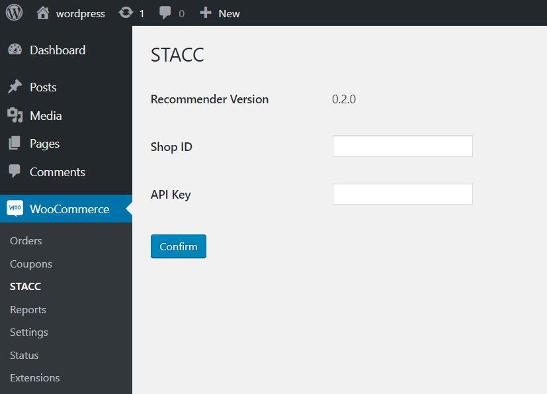Click the Recommender Version value 0.2.0
This screenshot has width=547, height=394.
point(344,99)
